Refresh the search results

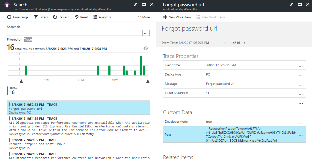(x=61, y=17)
